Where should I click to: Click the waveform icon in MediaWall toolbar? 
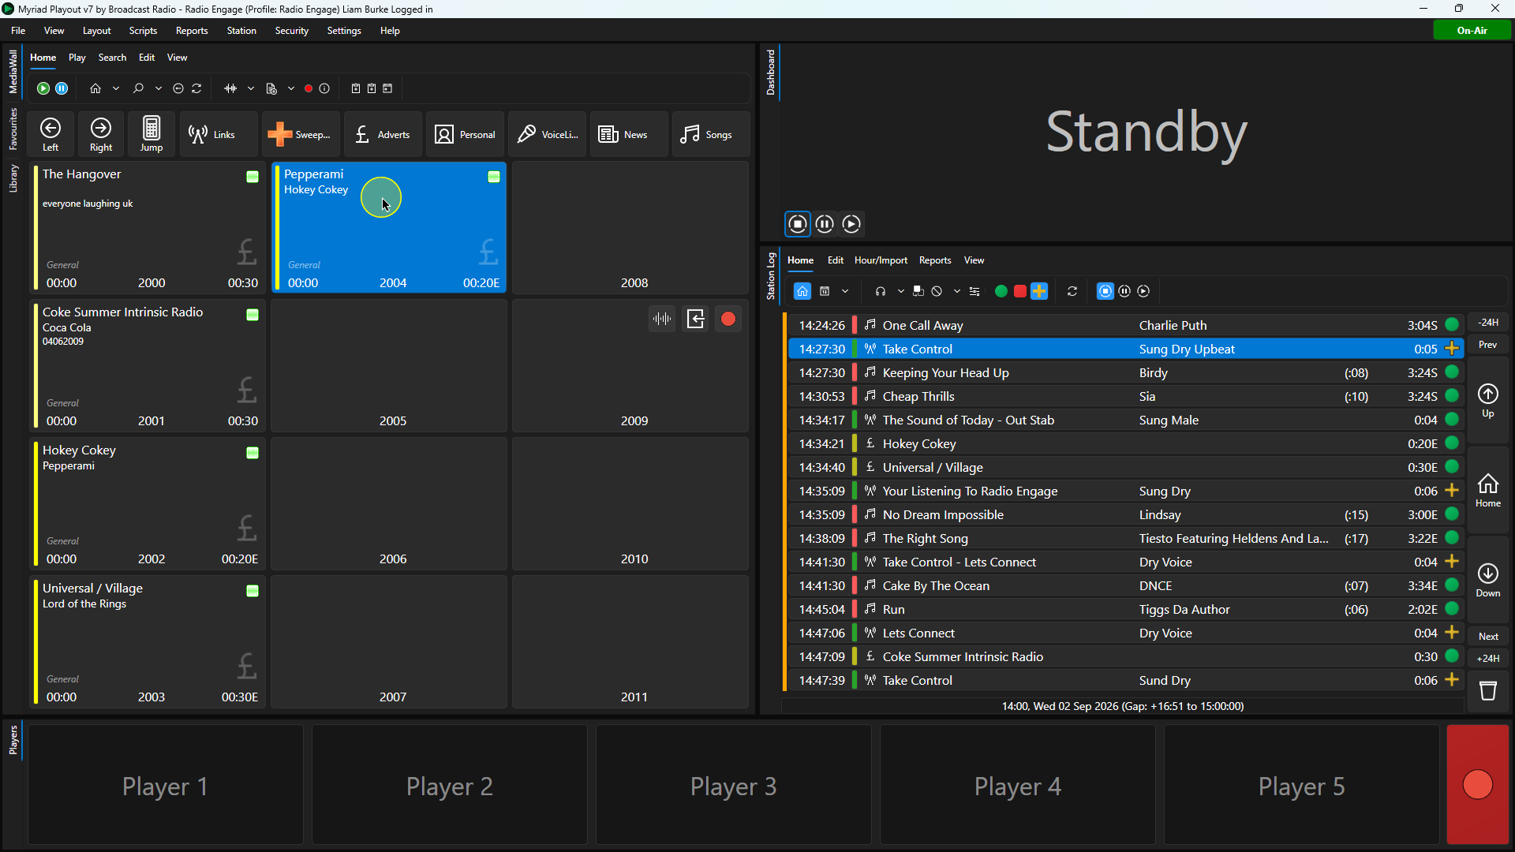[x=230, y=88]
